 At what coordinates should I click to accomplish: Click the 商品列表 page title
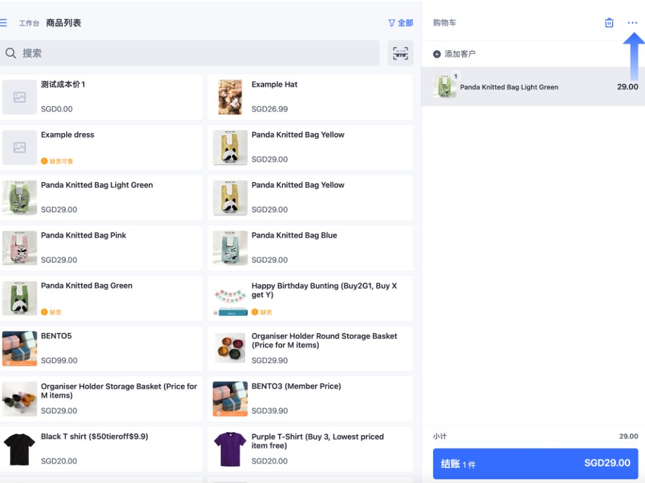63,23
